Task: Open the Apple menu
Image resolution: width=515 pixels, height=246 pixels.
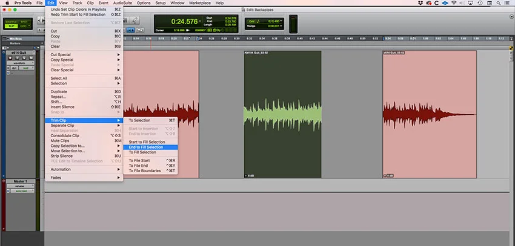Action: pyautogui.click(x=7, y=3)
